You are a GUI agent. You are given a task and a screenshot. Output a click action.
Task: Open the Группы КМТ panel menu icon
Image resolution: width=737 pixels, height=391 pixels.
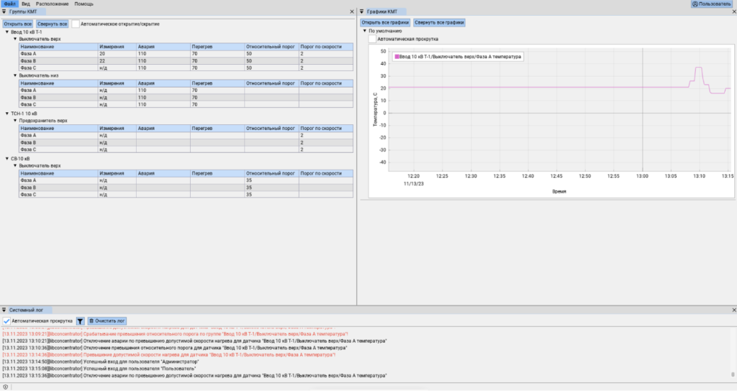click(x=5, y=12)
